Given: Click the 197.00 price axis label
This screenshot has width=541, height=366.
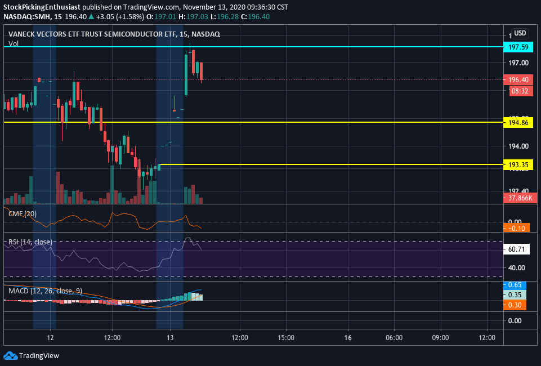Looking at the screenshot, I should [x=518, y=63].
